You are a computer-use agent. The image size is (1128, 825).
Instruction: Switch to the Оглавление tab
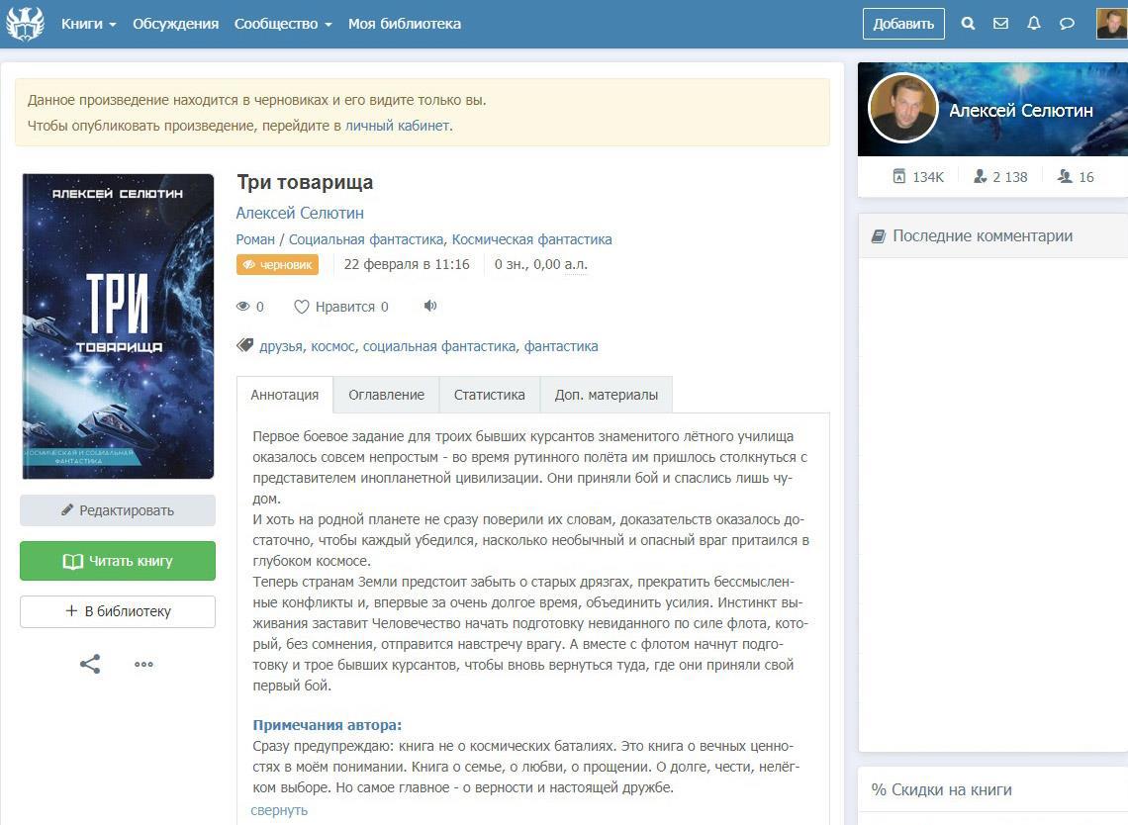(386, 394)
